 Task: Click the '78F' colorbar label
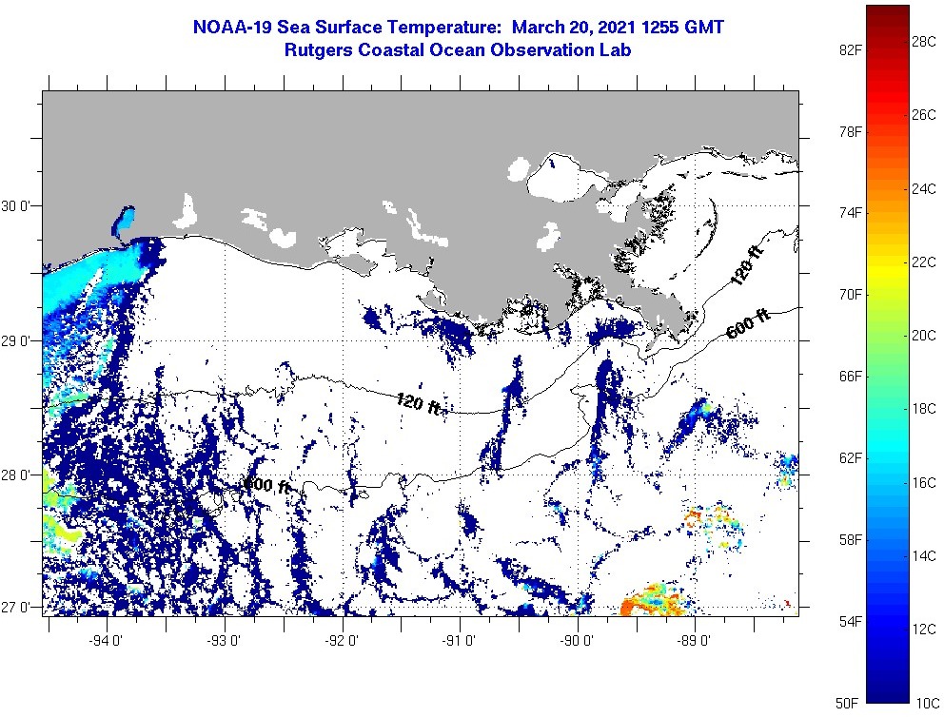[x=850, y=132]
